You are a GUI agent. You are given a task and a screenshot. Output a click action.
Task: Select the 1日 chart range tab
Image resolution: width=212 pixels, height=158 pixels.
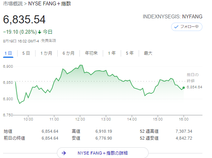pos(8,53)
